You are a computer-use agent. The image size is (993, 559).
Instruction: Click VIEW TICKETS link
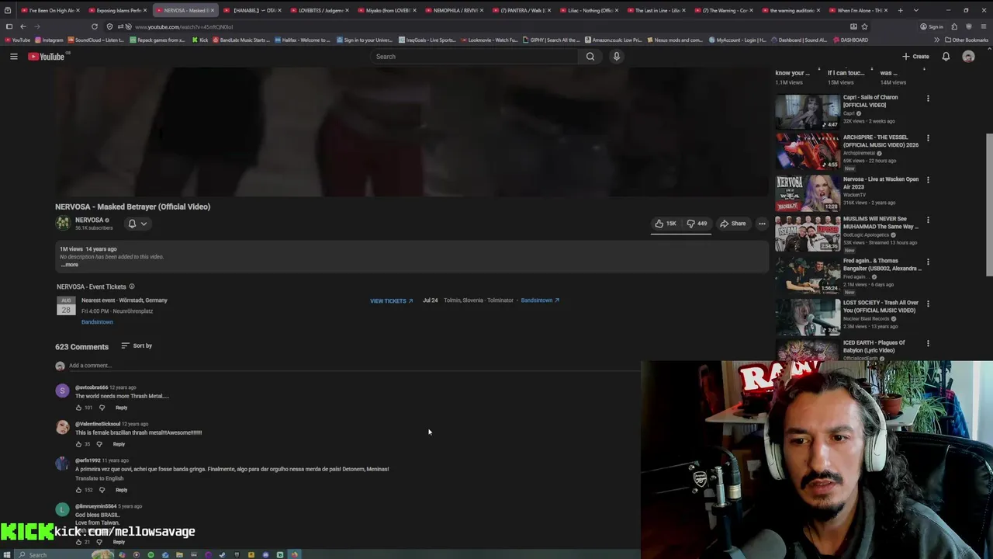pos(391,300)
